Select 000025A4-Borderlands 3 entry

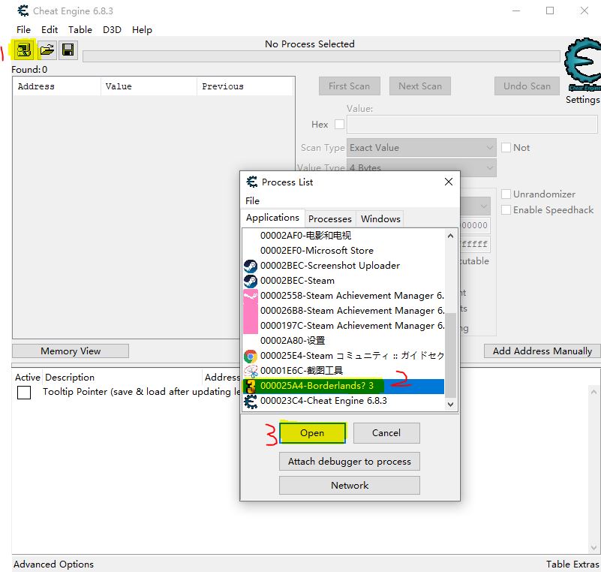pyautogui.click(x=344, y=386)
